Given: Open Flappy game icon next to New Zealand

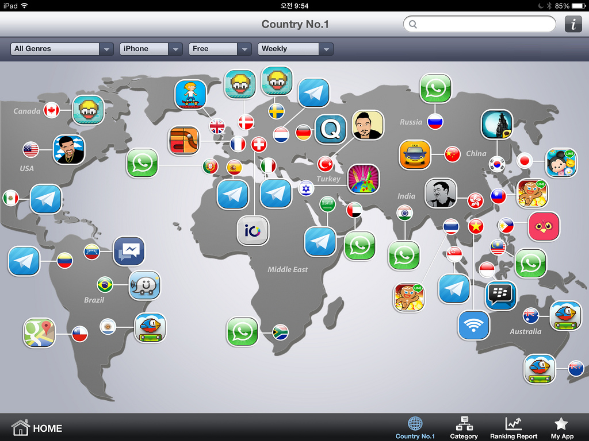Looking at the screenshot, I should (x=540, y=369).
